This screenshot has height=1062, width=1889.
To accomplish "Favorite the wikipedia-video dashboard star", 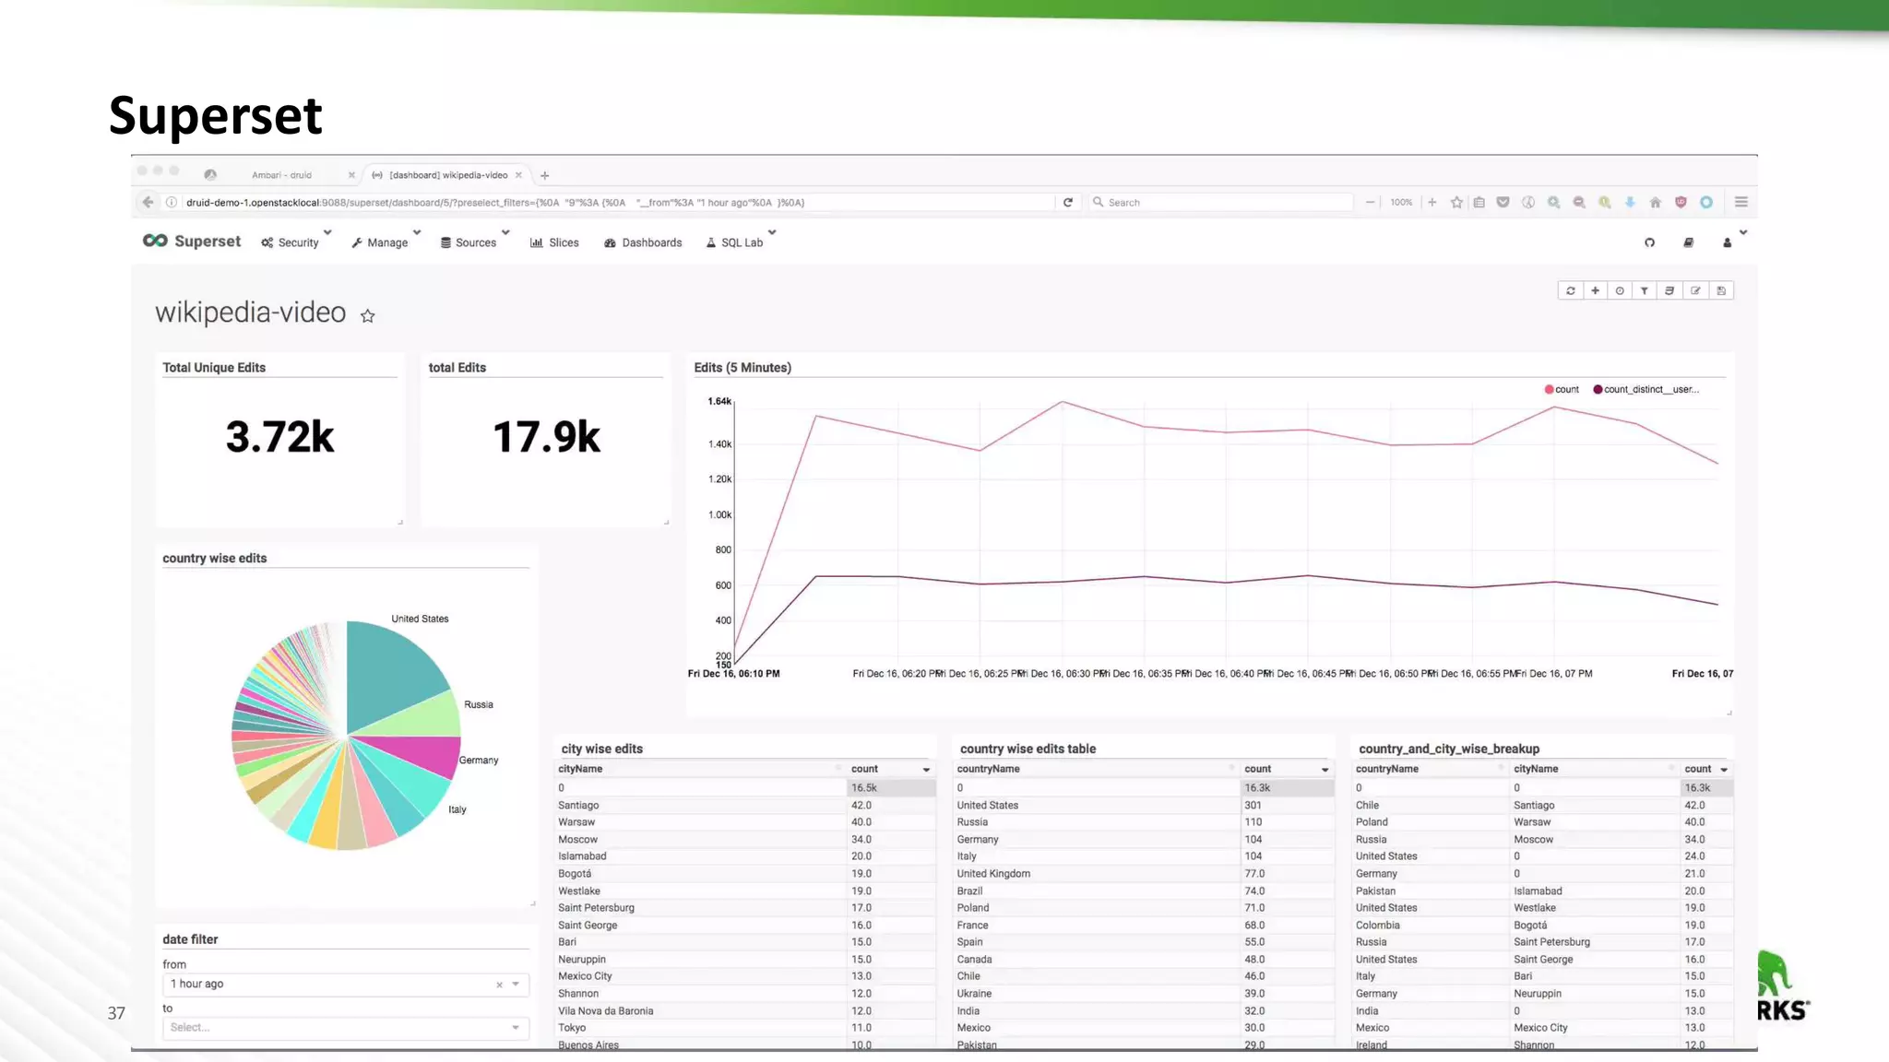I will pos(367,316).
